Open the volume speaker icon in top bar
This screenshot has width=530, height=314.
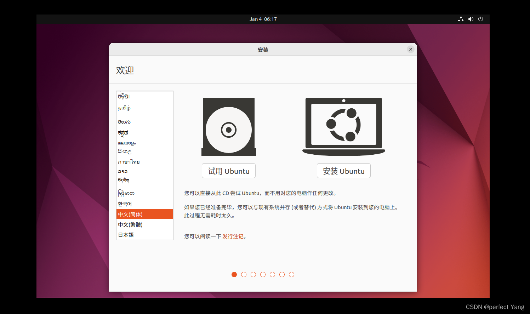click(x=471, y=19)
